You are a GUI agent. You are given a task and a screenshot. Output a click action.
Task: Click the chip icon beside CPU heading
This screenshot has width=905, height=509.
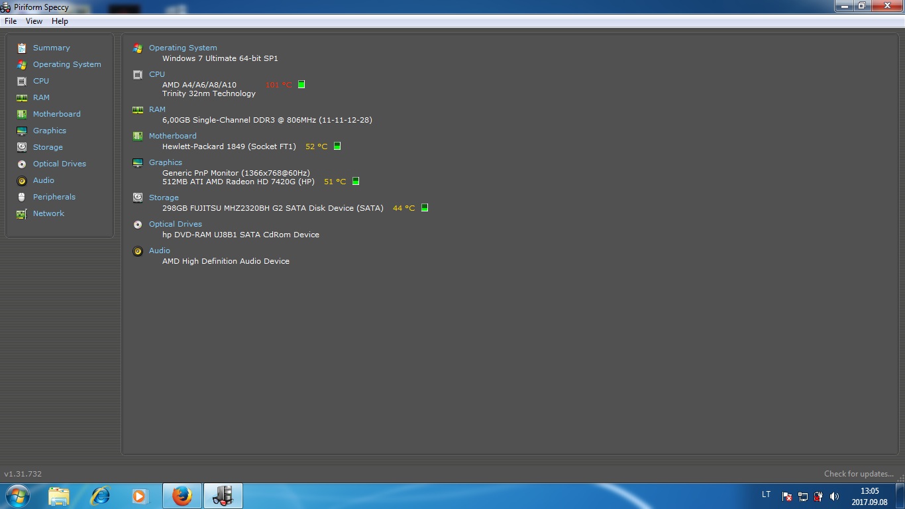pyautogui.click(x=138, y=75)
